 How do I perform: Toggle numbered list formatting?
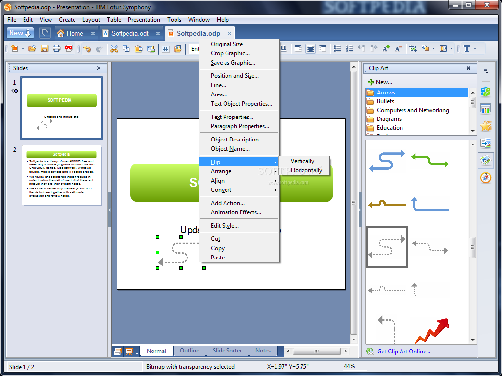click(349, 48)
